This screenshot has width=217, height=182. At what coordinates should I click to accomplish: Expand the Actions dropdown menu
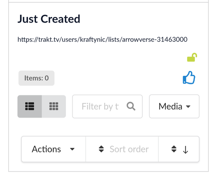[x=53, y=149]
